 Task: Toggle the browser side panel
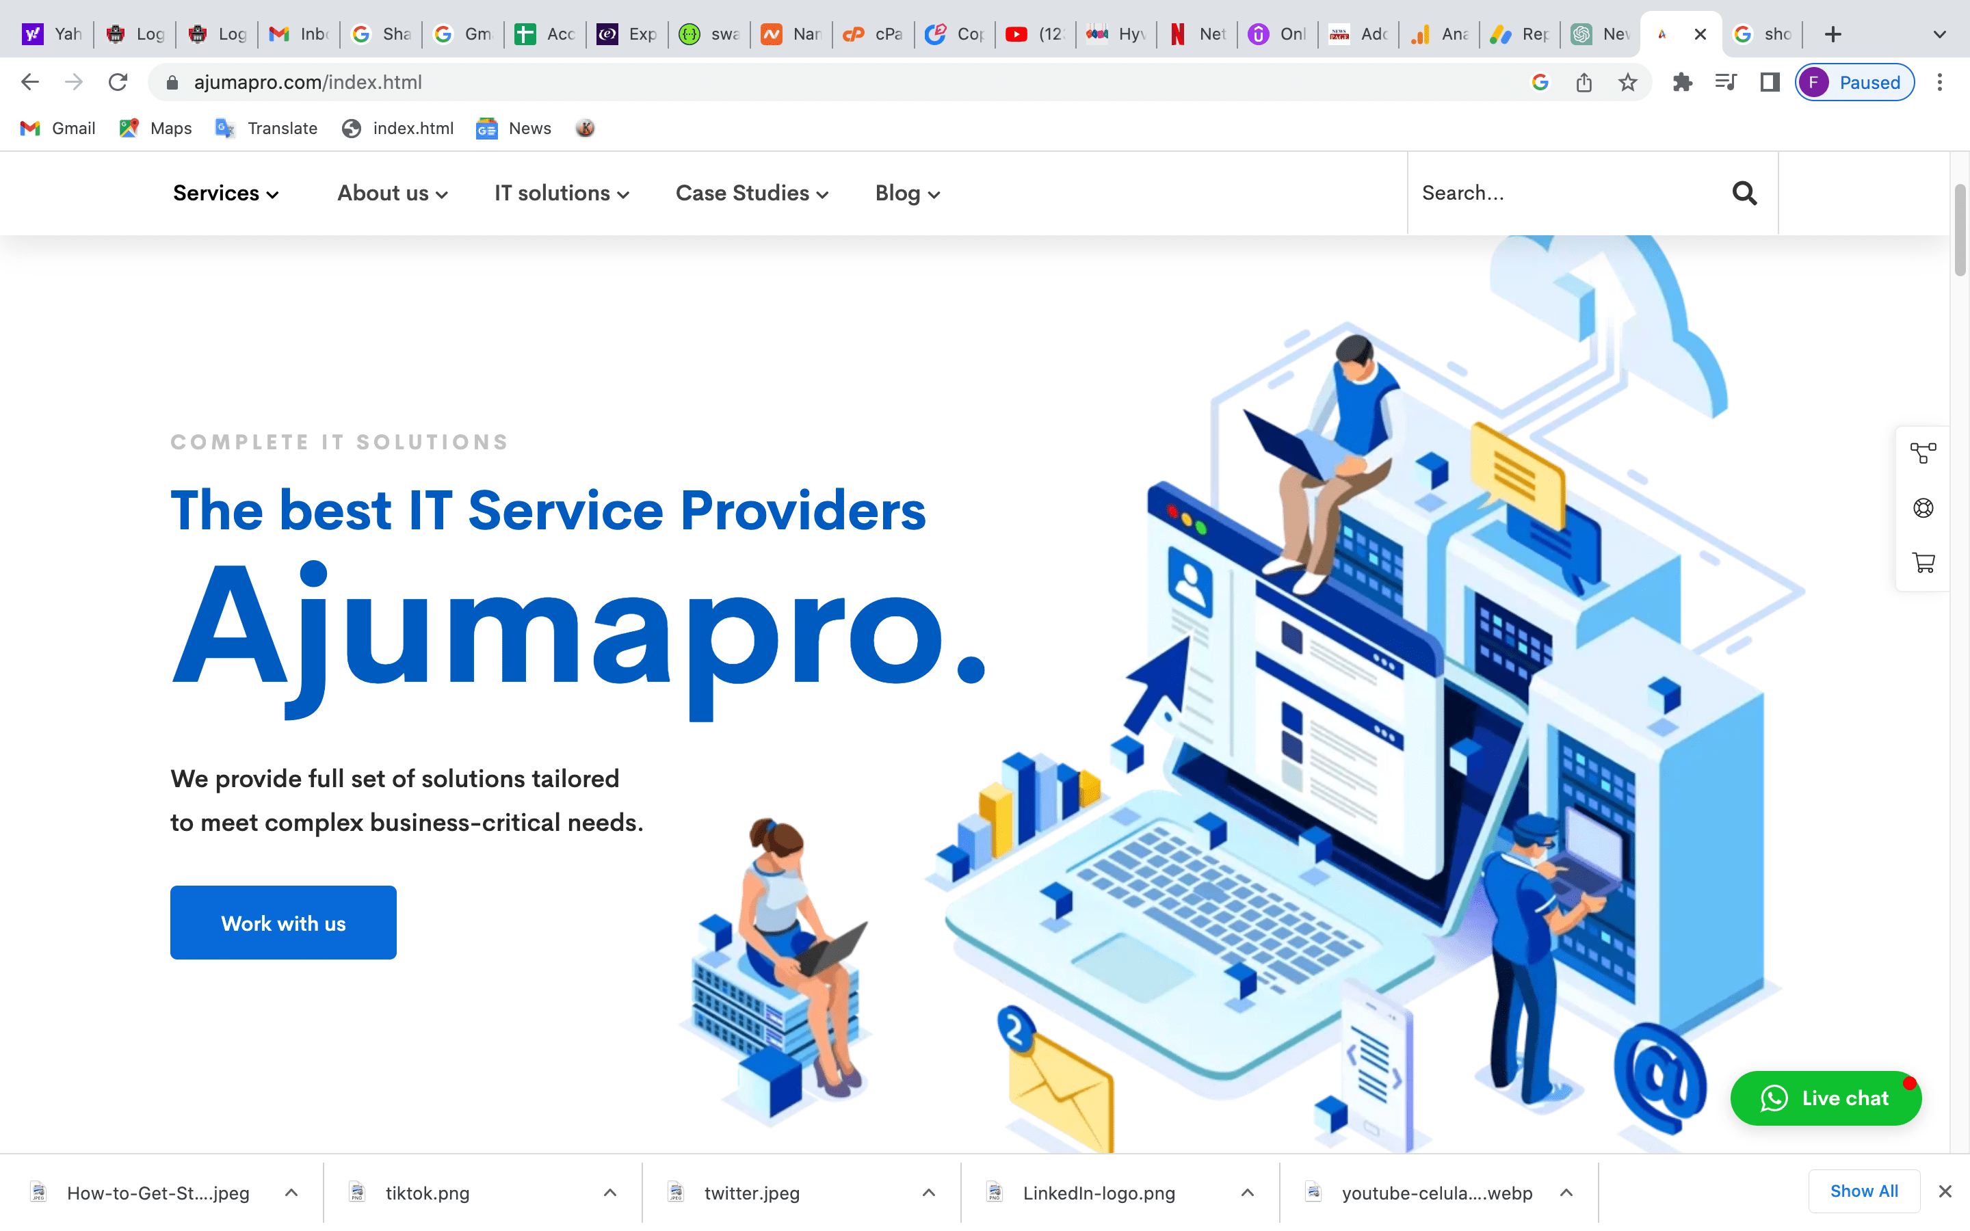coord(1770,82)
